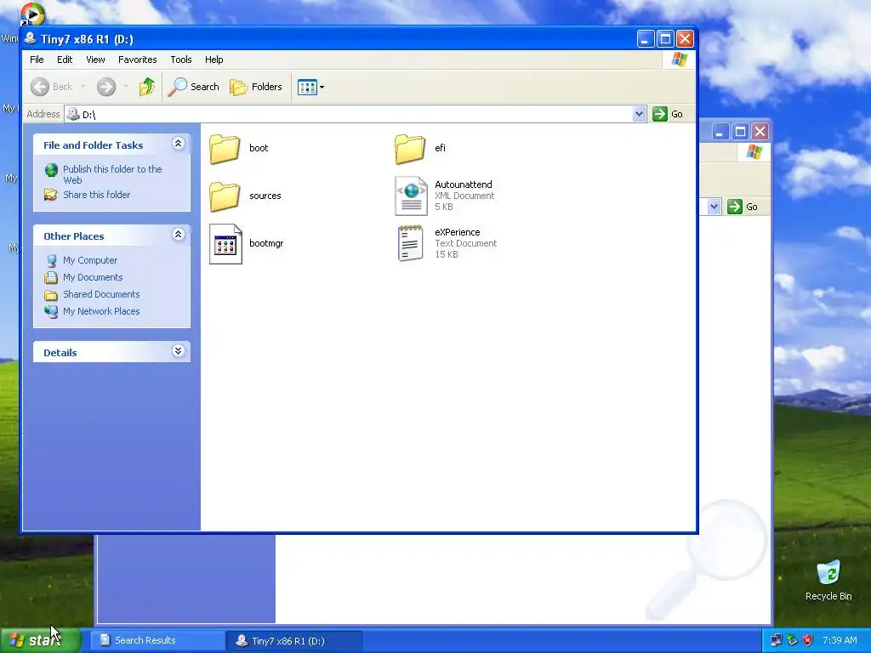Open the Forward history dropdown arrow
The width and height of the screenshot is (871, 653).
(x=126, y=87)
